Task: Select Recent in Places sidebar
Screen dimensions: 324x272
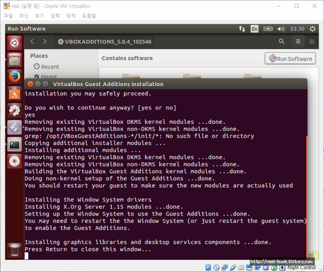Action: click(x=47, y=67)
